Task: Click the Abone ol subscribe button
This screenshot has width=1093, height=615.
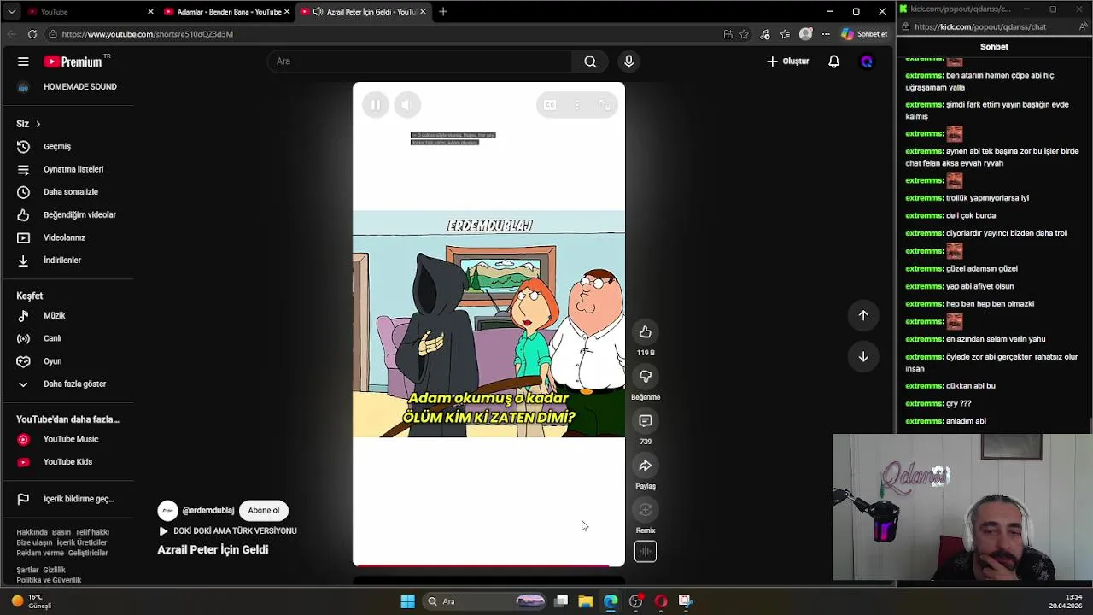Action: pyautogui.click(x=264, y=510)
